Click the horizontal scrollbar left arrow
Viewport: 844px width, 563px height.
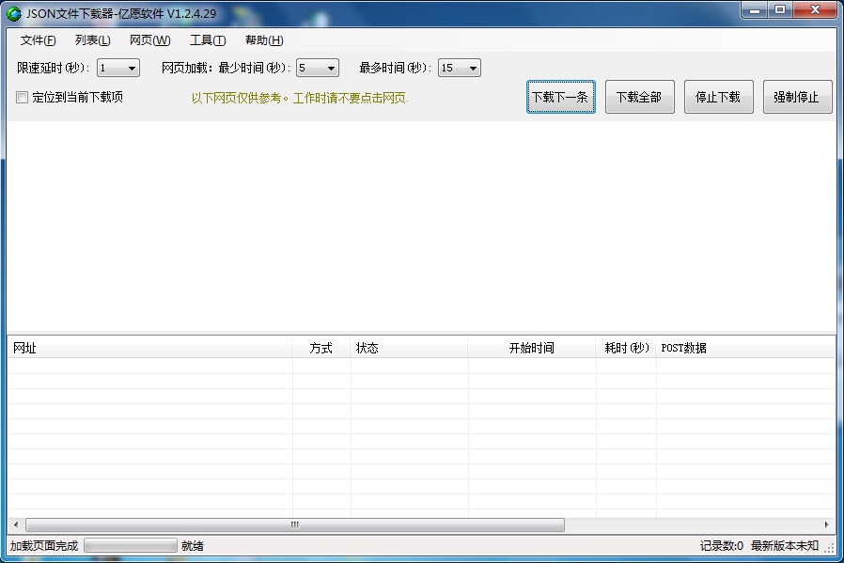coord(16,524)
